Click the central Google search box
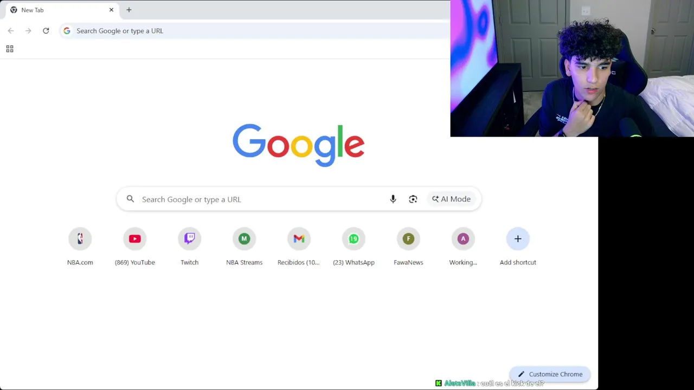 [299, 199]
